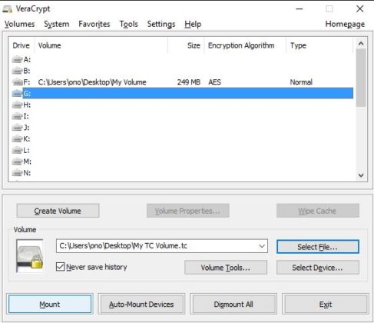
Task: Open the Settings menu
Action: coord(161,24)
